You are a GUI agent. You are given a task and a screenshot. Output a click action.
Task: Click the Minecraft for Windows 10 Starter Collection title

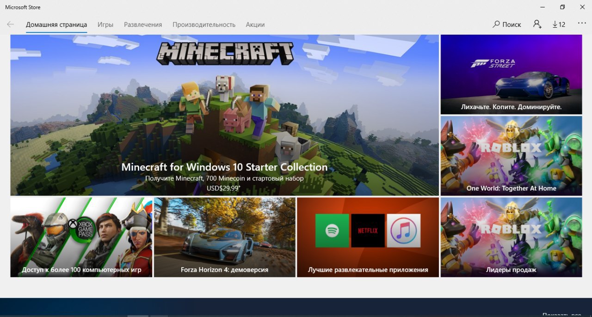click(x=224, y=167)
